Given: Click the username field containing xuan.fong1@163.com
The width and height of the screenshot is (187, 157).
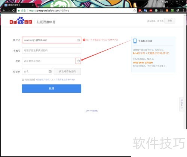Looking at the screenshot, I should point(52,40).
